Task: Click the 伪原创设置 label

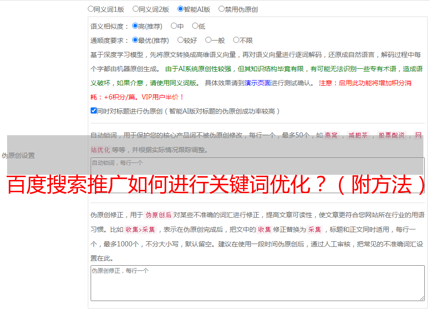Action: 18,155
